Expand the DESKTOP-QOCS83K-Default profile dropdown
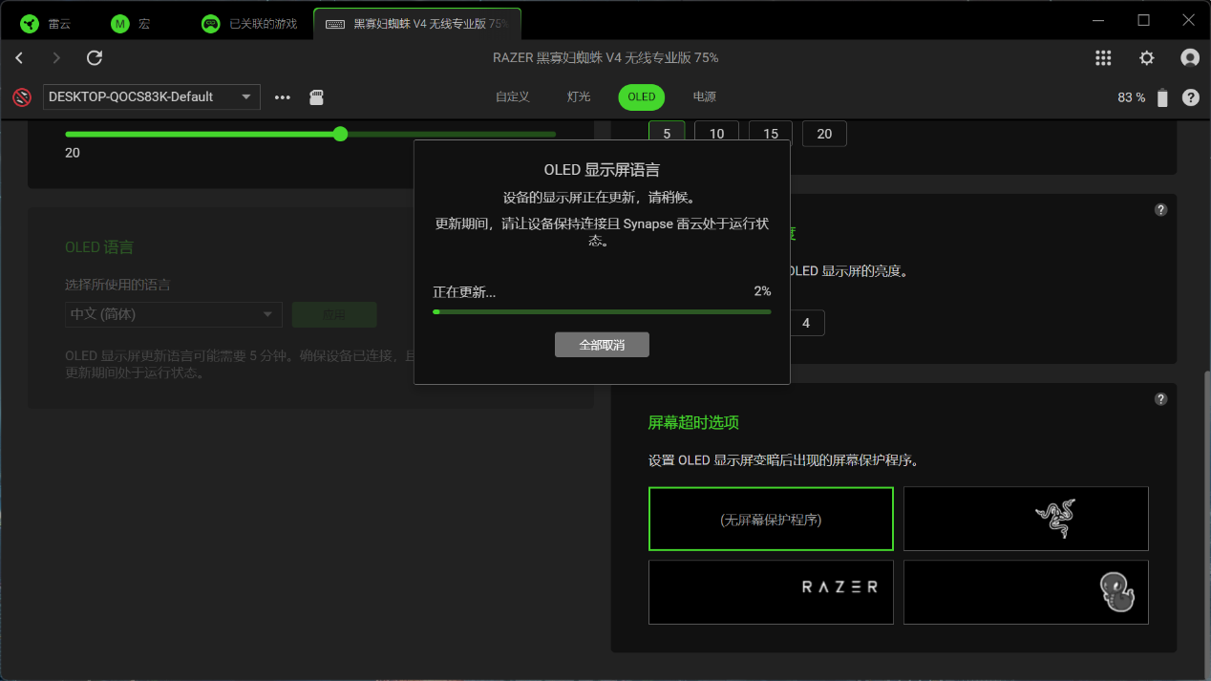Viewport: 1211px width, 681px height. [x=152, y=96]
